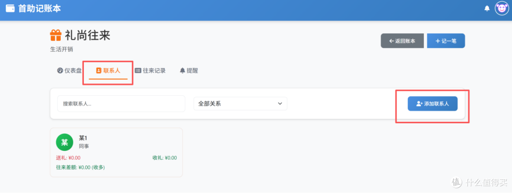Click the 收礼: ¥0.00 amount
This screenshot has width=512, height=193.
(165, 158)
